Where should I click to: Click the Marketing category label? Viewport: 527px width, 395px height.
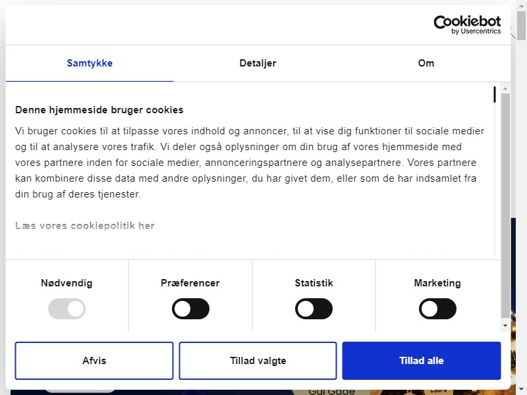pos(437,283)
